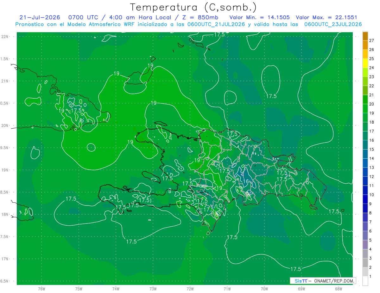Click the "22N" latitude axis label
The image size is (380, 293).
coord(4,36)
